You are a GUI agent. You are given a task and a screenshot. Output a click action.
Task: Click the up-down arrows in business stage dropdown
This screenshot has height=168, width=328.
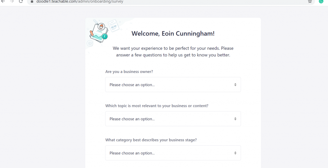pyautogui.click(x=235, y=153)
